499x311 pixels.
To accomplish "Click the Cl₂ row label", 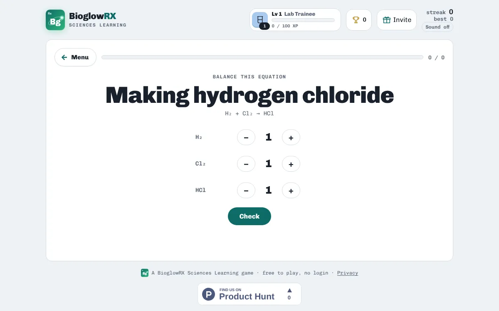I will 200,164.
